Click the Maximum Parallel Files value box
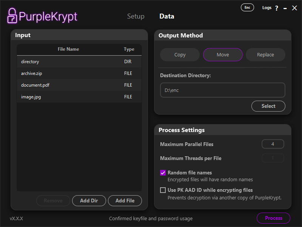Image resolution: width=302 pixels, height=227 pixels. (x=273, y=144)
